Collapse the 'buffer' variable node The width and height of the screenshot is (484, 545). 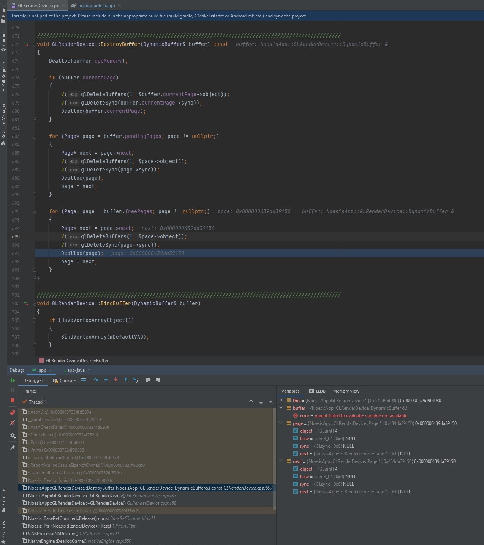click(x=281, y=408)
